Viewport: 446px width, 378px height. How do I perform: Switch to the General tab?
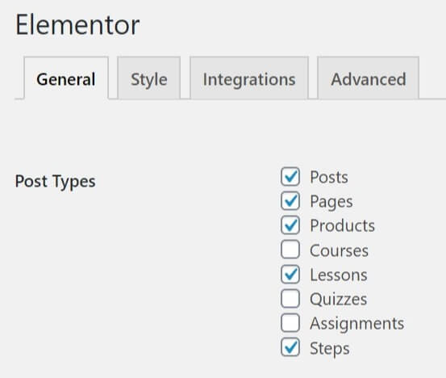tap(66, 78)
